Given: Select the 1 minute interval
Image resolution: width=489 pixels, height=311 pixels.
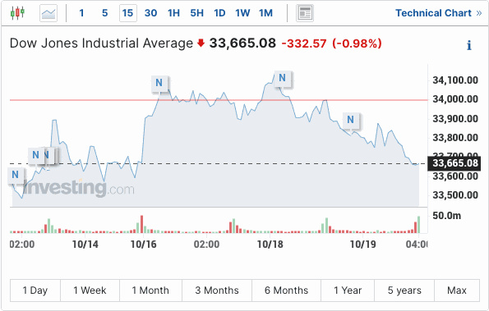Looking at the screenshot, I should point(81,13).
